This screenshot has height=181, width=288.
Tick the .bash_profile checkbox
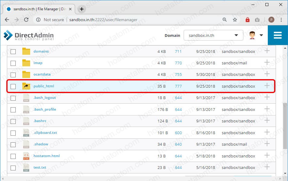pos(13,110)
